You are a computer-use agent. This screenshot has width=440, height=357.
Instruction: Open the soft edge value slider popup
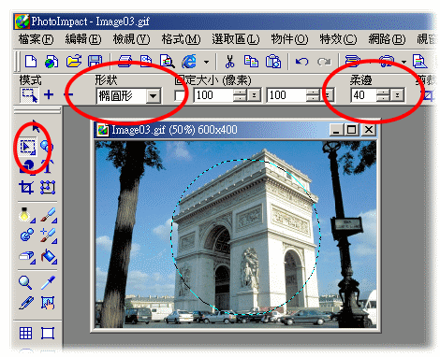click(397, 95)
